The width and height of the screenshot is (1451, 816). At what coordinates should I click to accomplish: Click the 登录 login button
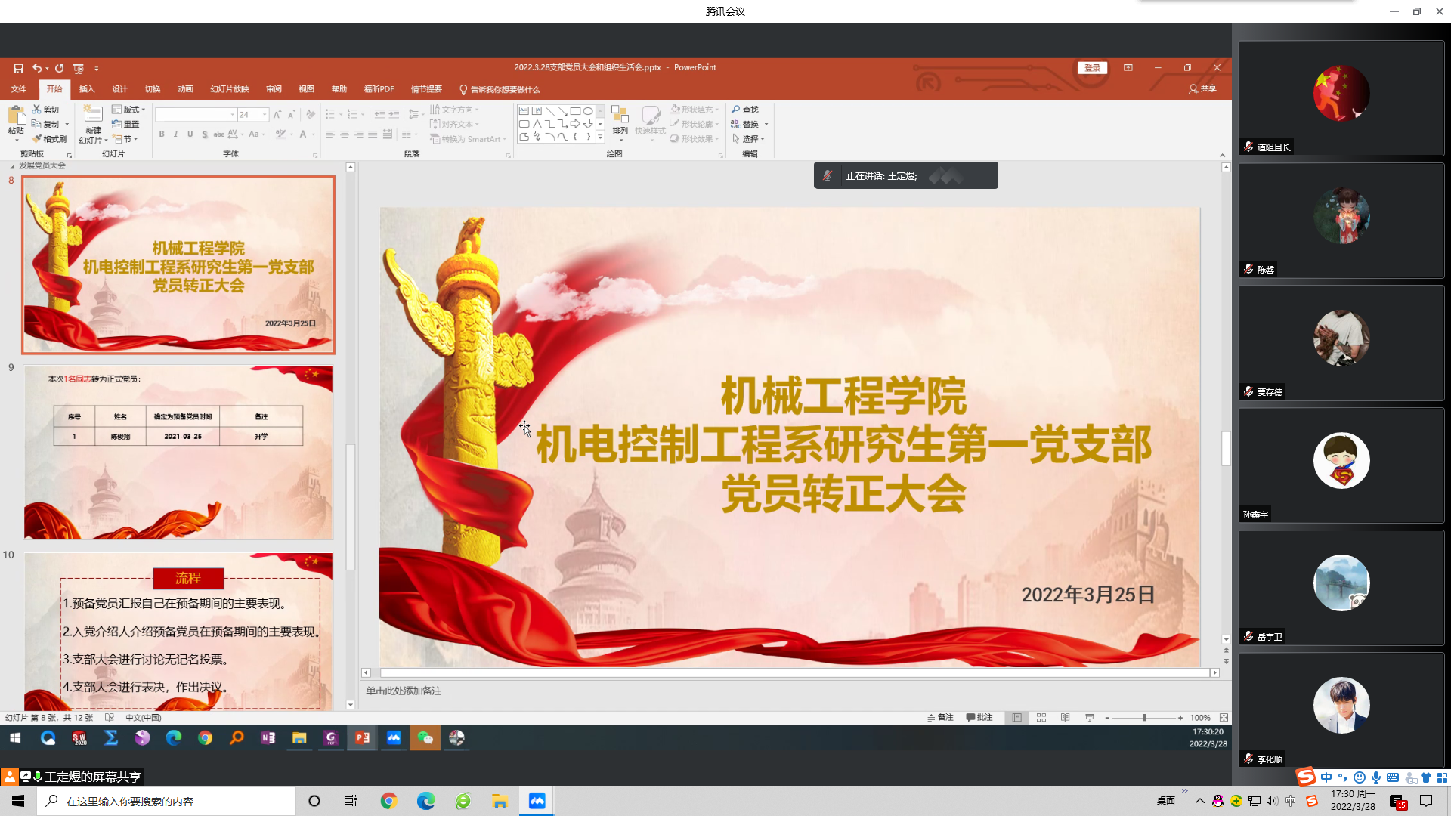pos(1091,67)
